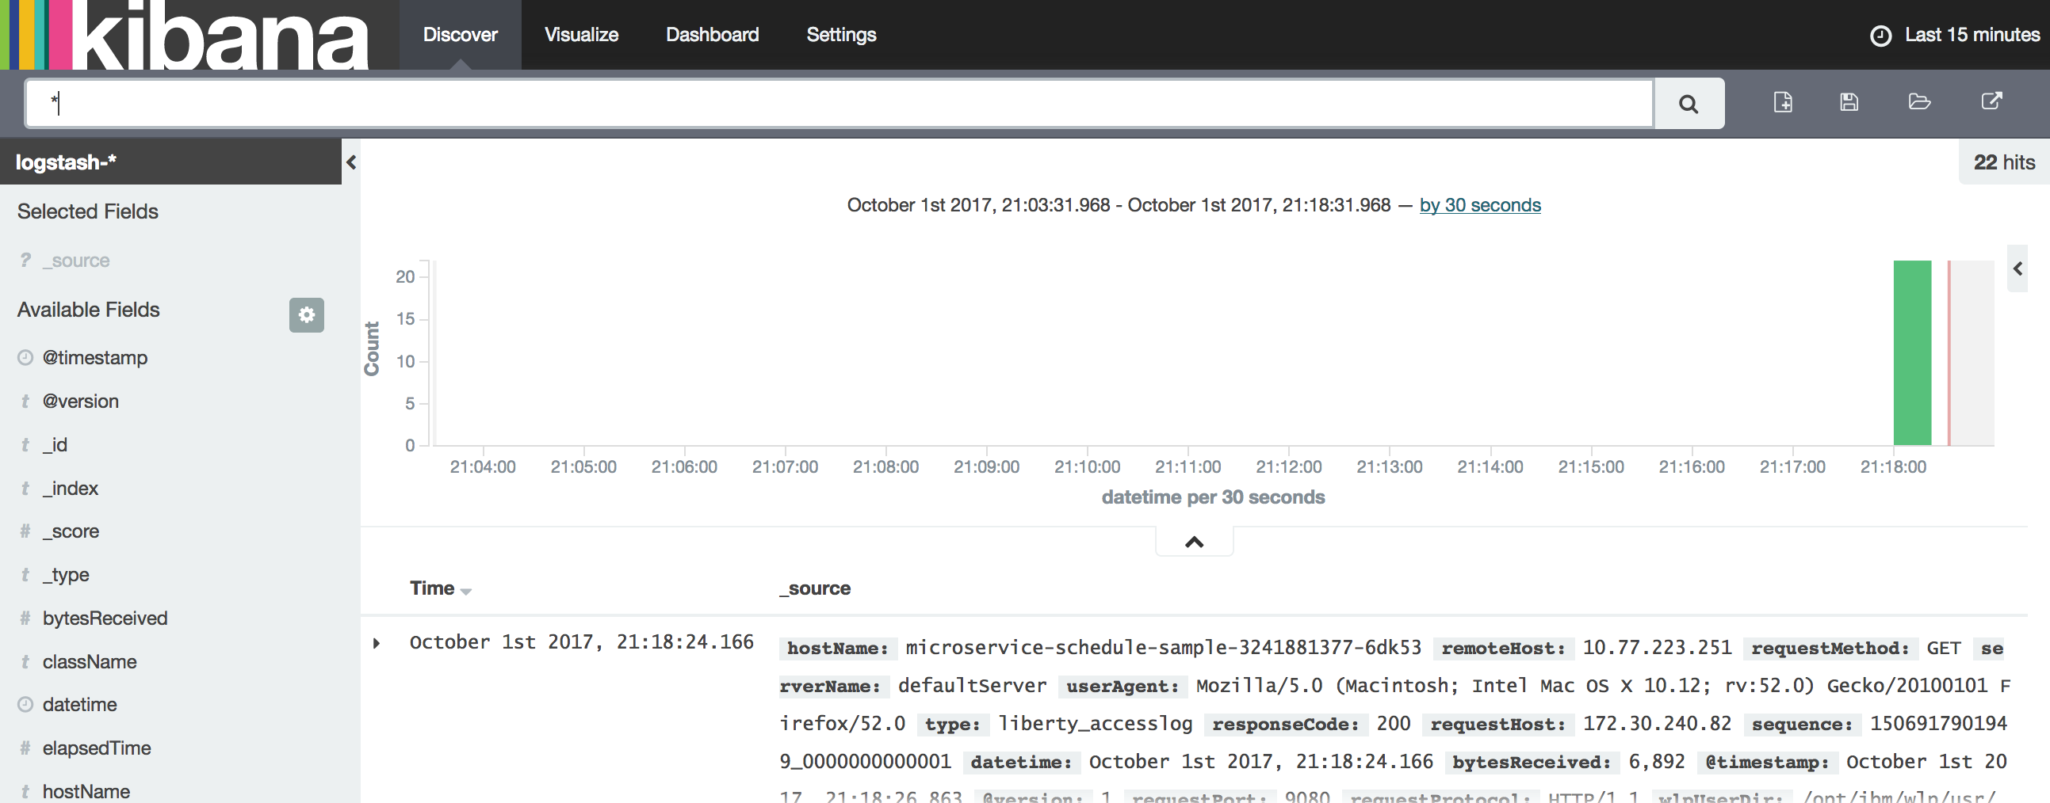This screenshot has width=2050, height=803.
Task: Click the 21:04:00 x-axis label
Action: coord(482,466)
